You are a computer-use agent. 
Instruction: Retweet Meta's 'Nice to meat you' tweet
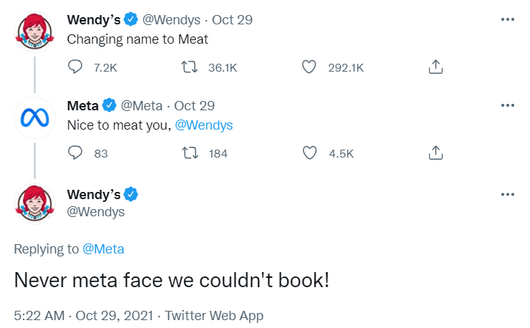[191, 153]
